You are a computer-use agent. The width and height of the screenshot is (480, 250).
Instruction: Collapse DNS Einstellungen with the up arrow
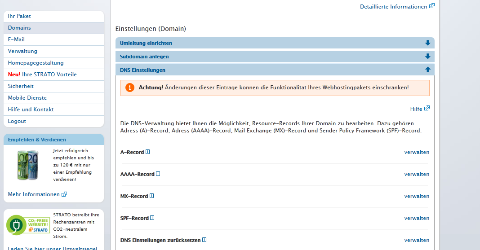[428, 70]
